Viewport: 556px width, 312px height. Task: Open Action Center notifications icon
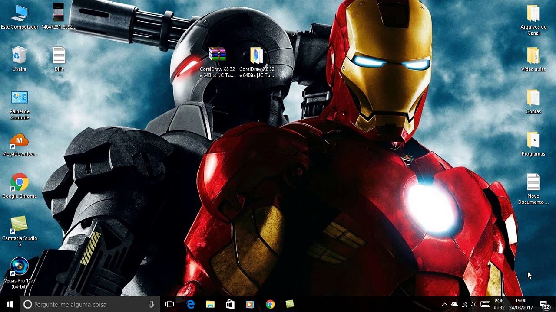coord(544,304)
